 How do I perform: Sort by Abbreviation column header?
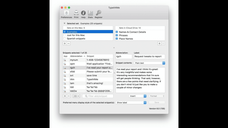77,56
